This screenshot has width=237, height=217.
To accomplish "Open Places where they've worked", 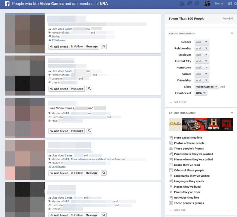I will pos(193,154).
